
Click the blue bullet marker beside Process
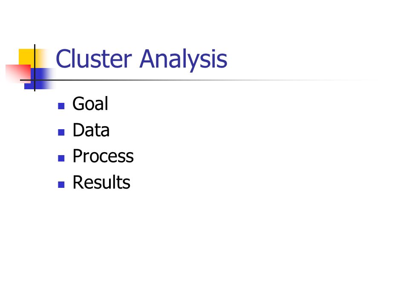coord(61,158)
